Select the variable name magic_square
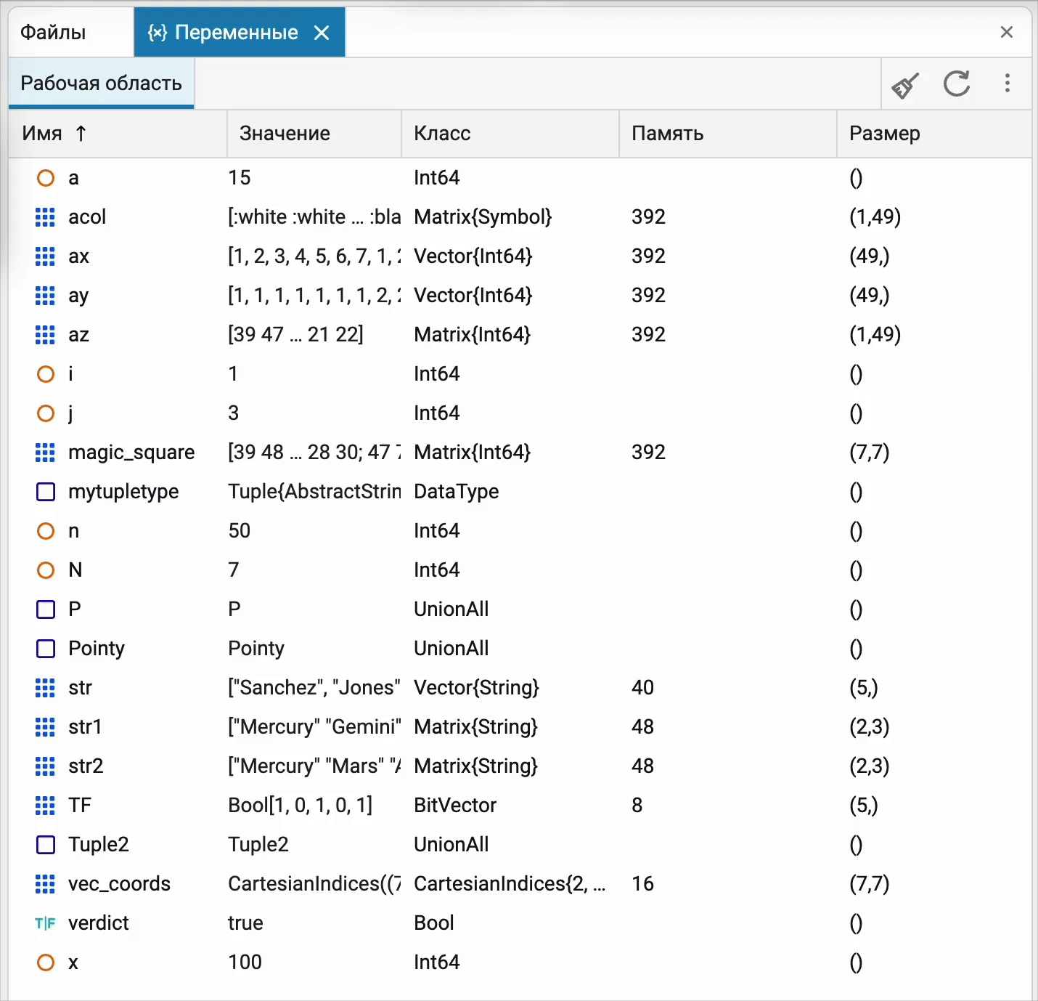The height and width of the screenshot is (1001, 1038). click(131, 453)
